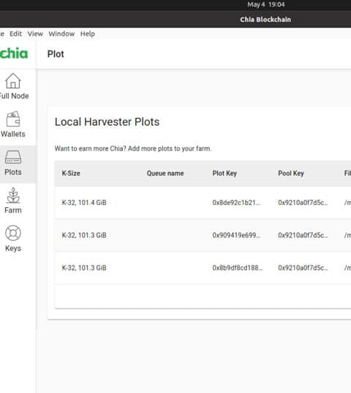Select the Plots drive icon
This screenshot has width=351, height=393.
coord(13,157)
